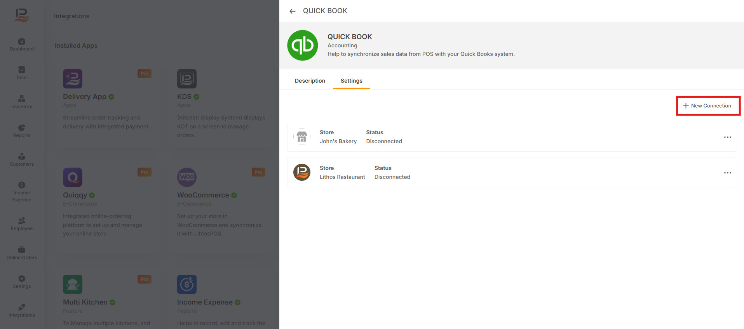Go to Reports in the sidebar

point(22,131)
